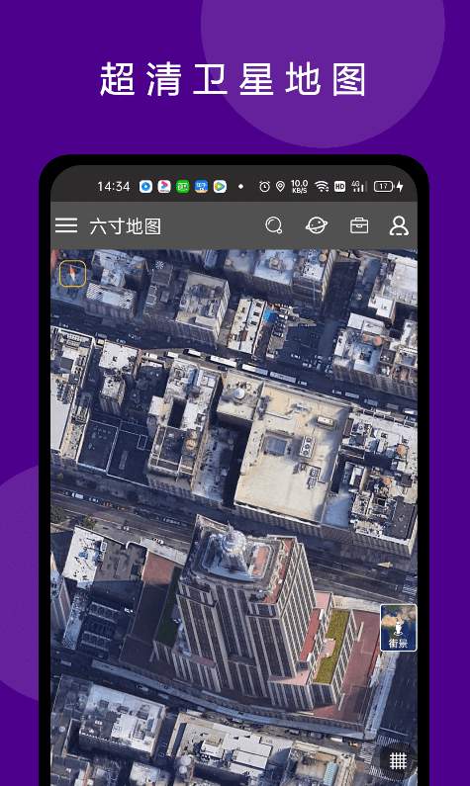Tap the compass north arrow

point(73,274)
